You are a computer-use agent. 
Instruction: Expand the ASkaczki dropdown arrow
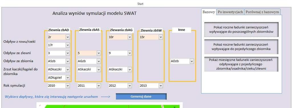(x=99, y=69)
